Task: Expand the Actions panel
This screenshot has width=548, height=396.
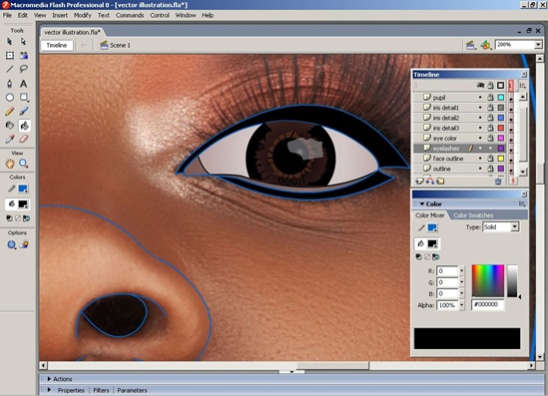Action: (49, 379)
